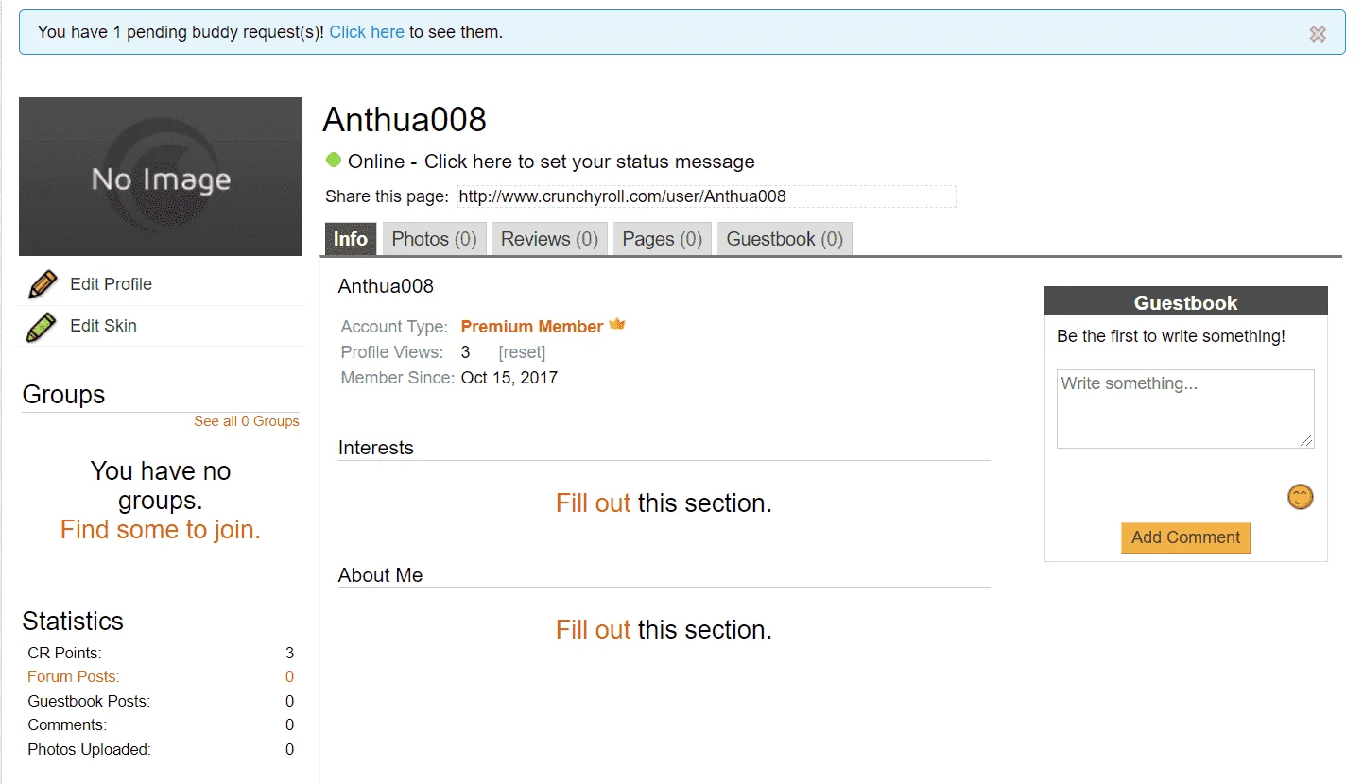Click the Forum Posts statistics link

click(x=74, y=676)
